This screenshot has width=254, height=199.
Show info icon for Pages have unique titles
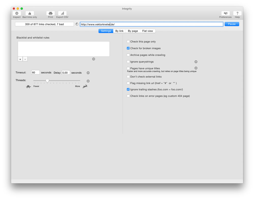point(196,68)
